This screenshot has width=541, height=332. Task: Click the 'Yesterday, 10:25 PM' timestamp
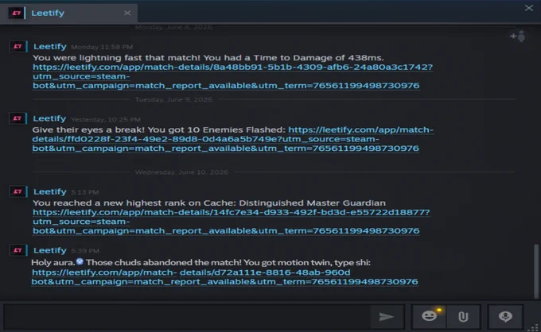tap(106, 119)
